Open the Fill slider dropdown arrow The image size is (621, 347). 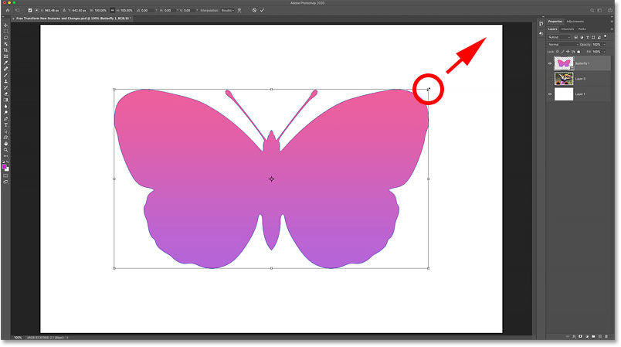[x=604, y=52]
